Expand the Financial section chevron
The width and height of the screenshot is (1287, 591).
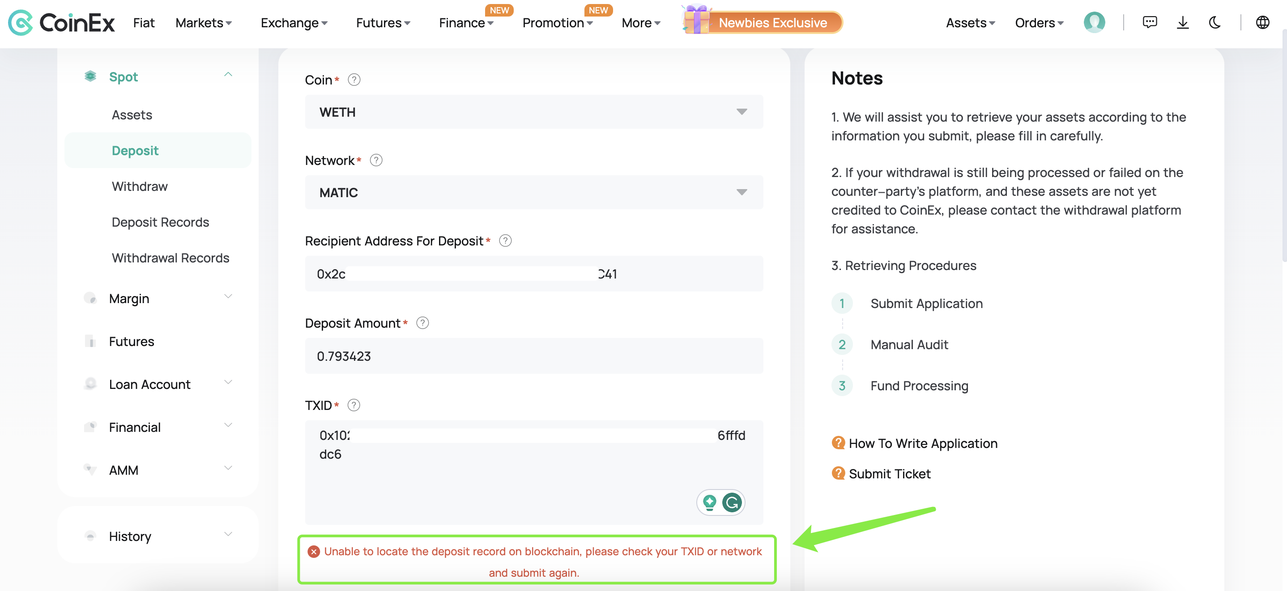[228, 425]
